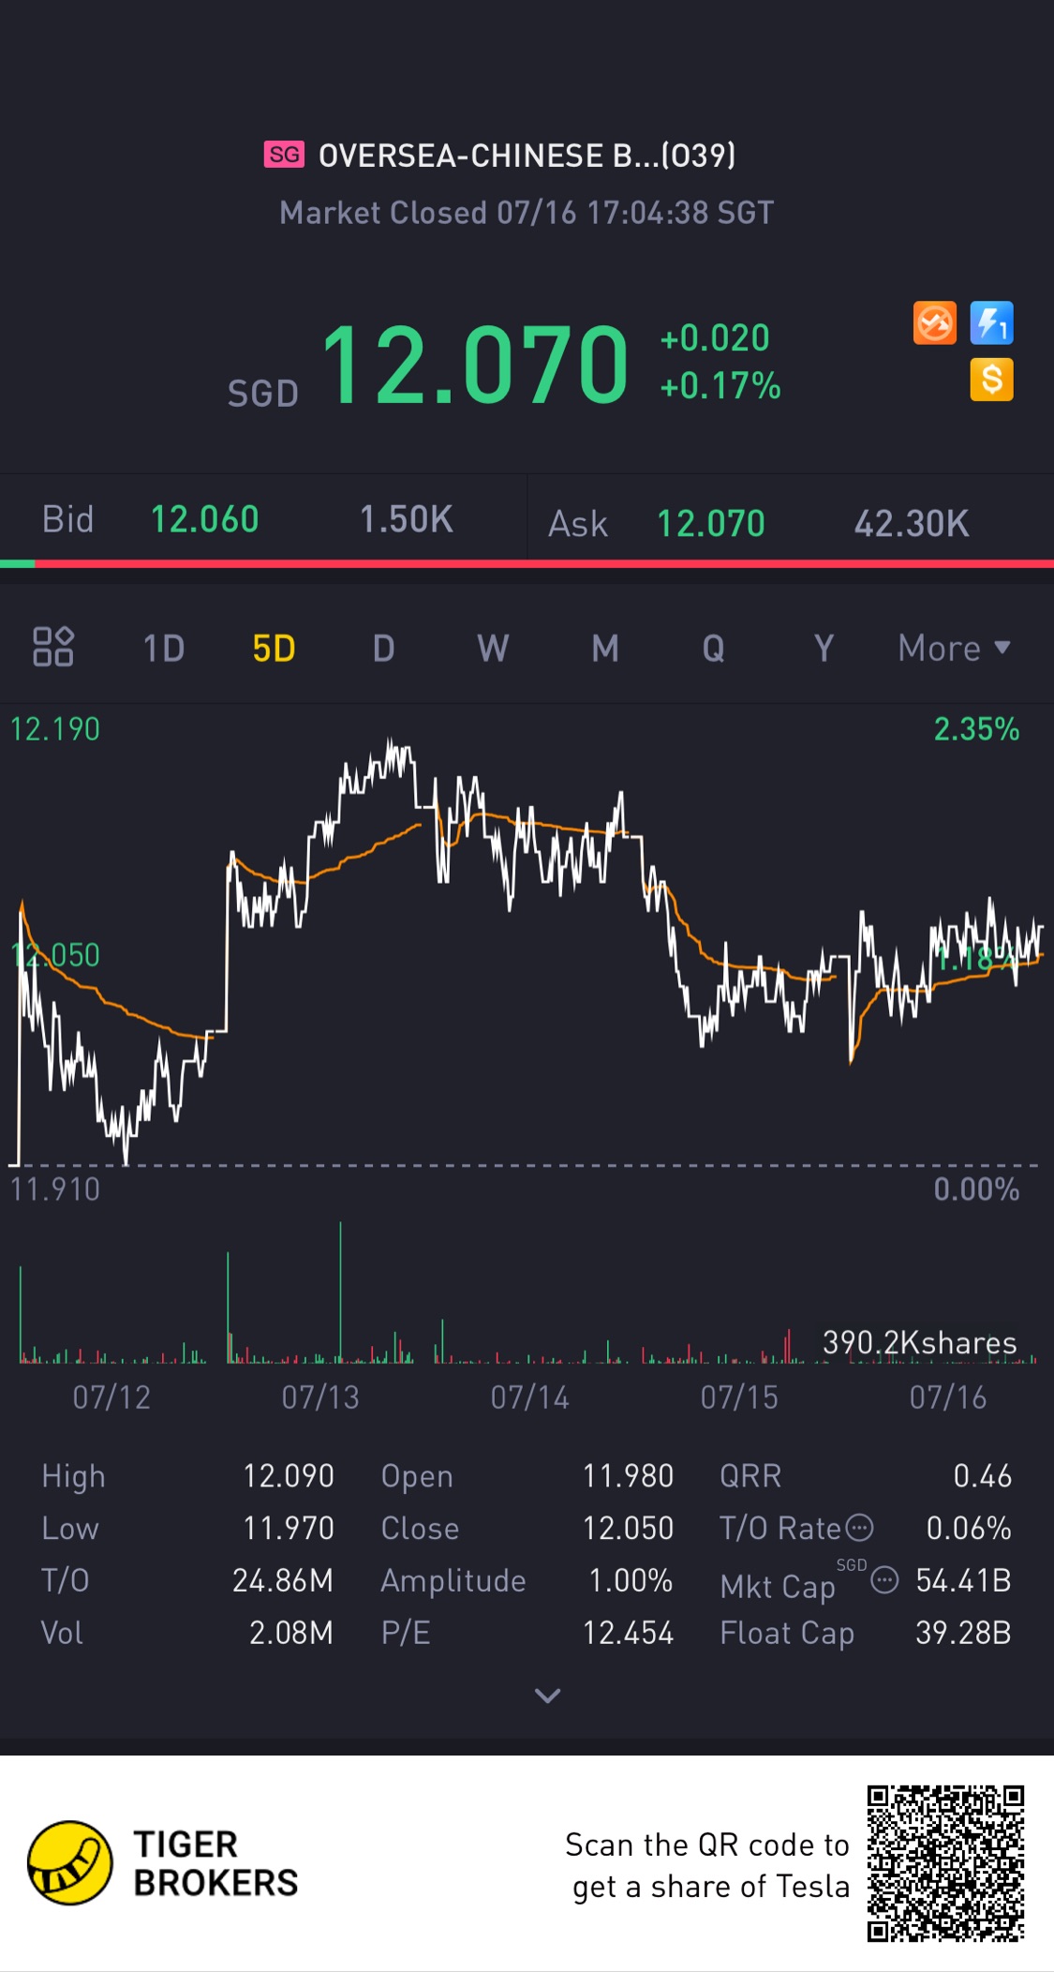This screenshot has height=1972, width=1054.
Task: Tap the Open value 11.980
Action: (629, 1476)
